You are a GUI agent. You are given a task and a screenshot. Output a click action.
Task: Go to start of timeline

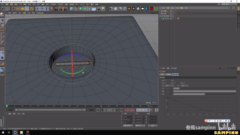click(98, 110)
